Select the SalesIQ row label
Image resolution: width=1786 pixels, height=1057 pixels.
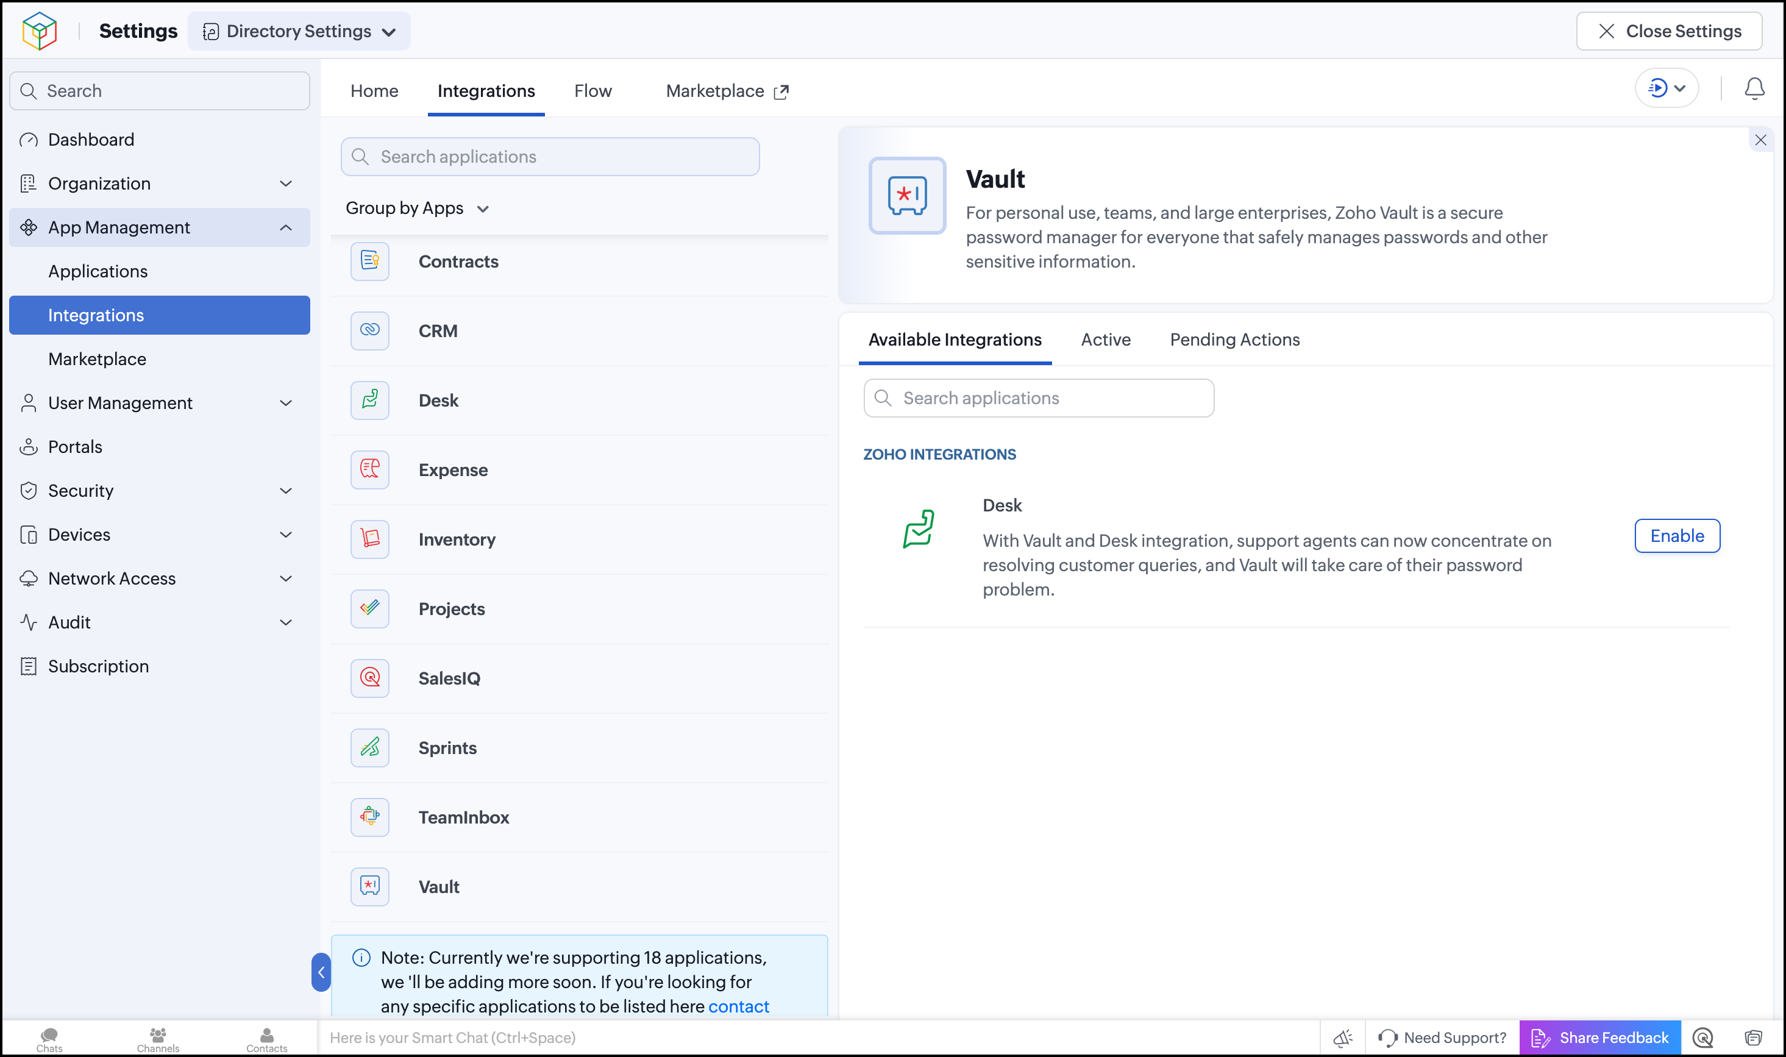(449, 678)
